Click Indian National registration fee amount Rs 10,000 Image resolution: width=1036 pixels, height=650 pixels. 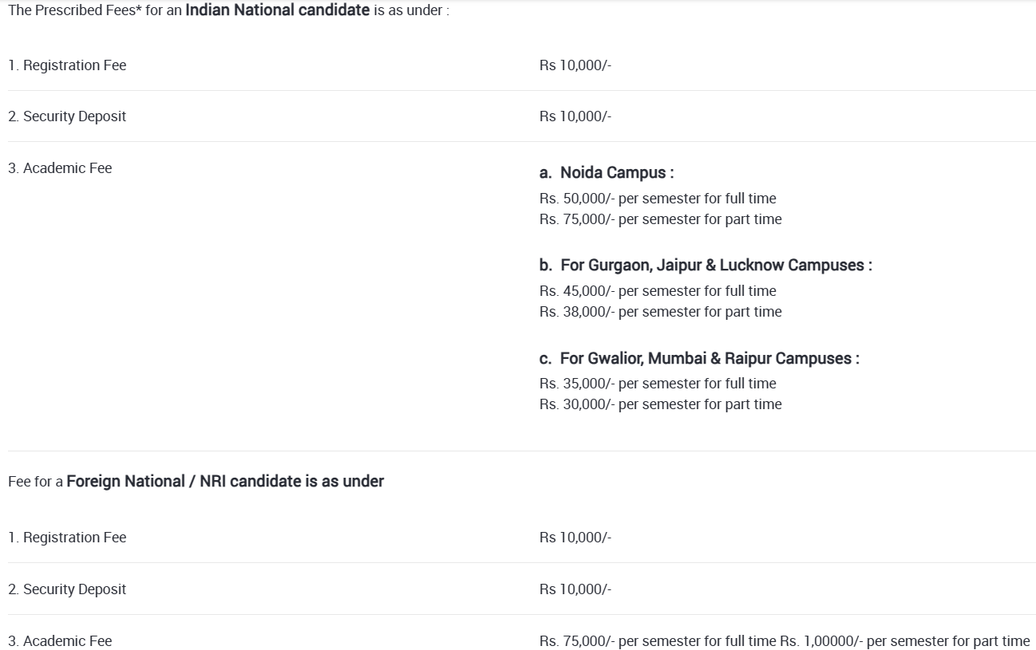[575, 65]
